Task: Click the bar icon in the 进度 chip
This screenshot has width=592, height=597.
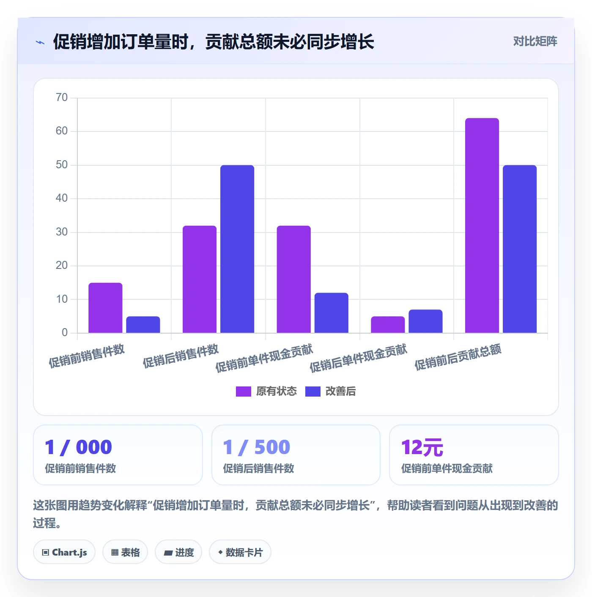Action: 168,553
